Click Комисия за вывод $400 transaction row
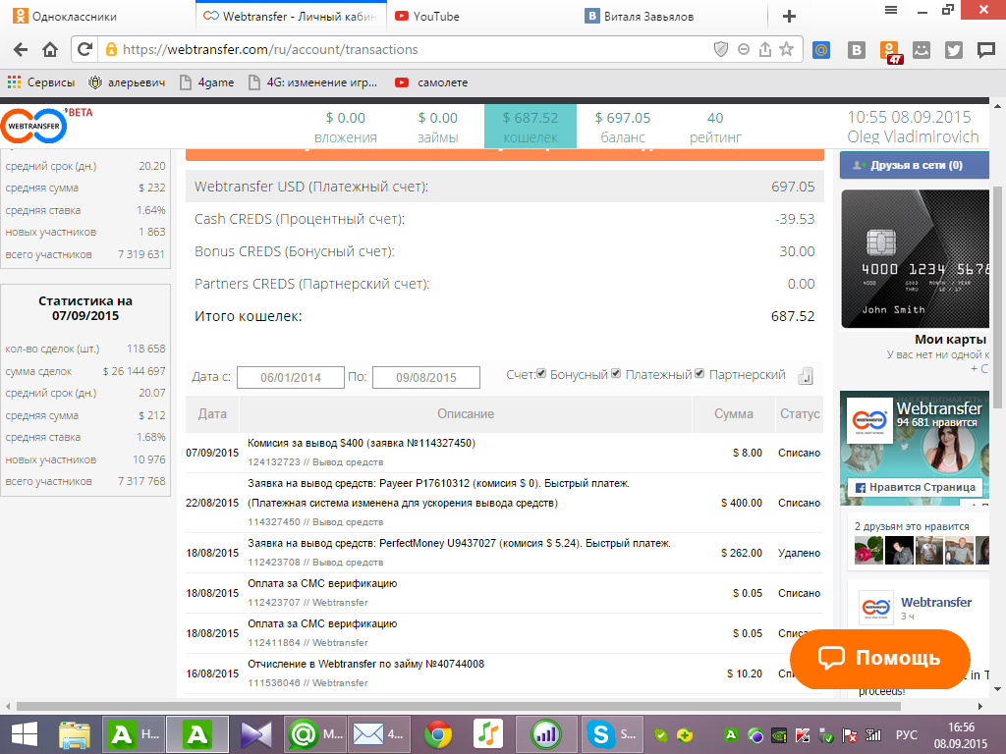 point(504,453)
